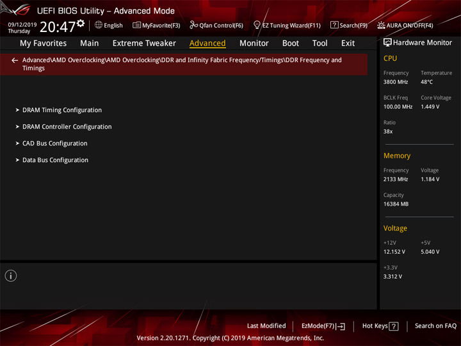Image resolution: width=461 pixels, height=346 pixels.
Task: Open Search on FAQ link
Action: pyautogui.click(x=436, y=325)
